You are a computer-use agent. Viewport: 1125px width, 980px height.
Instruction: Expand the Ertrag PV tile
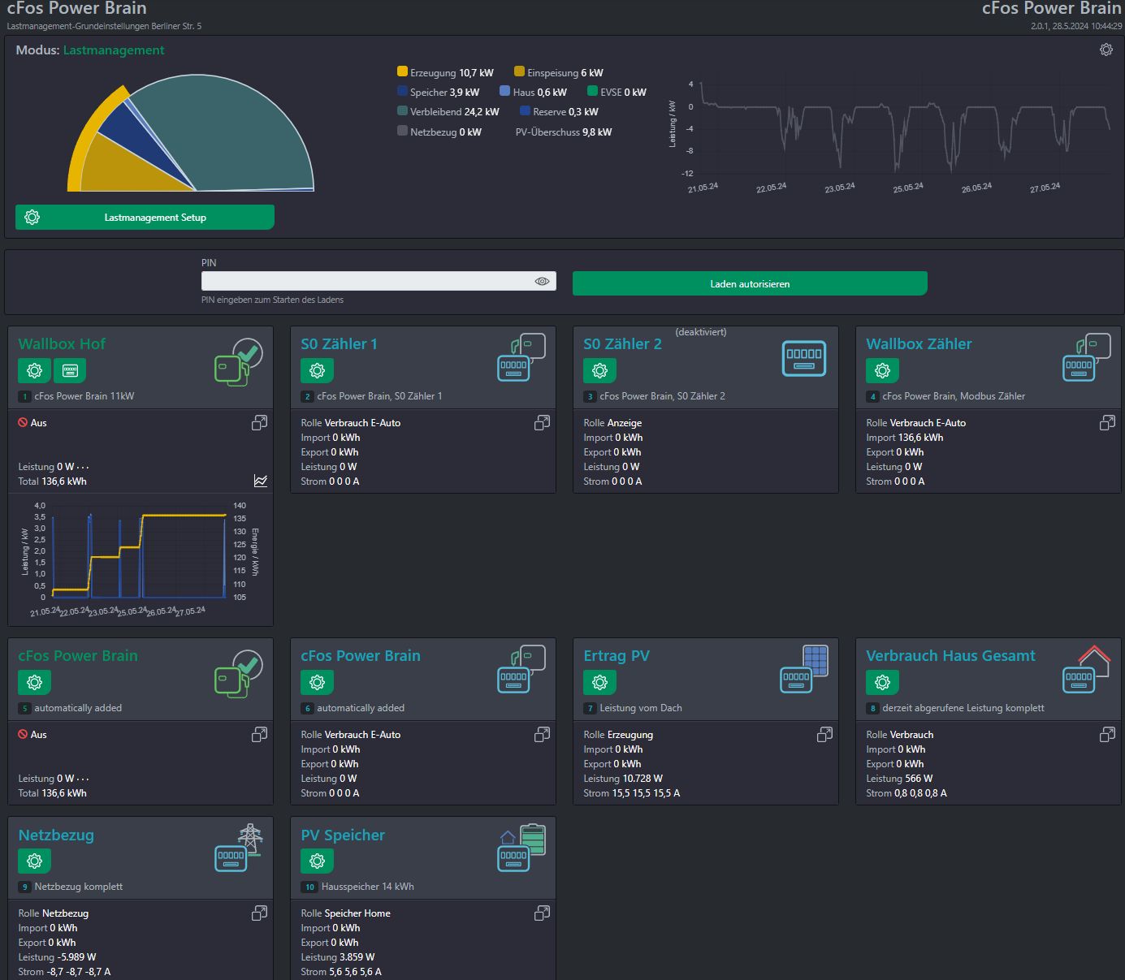[824, 735]
